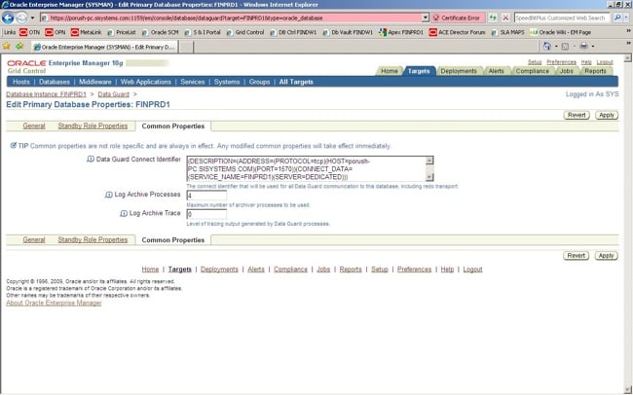Open the Databases subtab
This screenshot has height=395, width=633.
click(55, 82)
